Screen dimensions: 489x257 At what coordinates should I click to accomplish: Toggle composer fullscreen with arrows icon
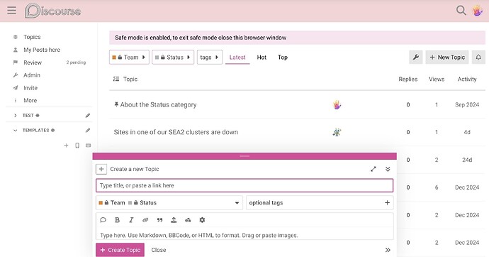tap(373, 169)
